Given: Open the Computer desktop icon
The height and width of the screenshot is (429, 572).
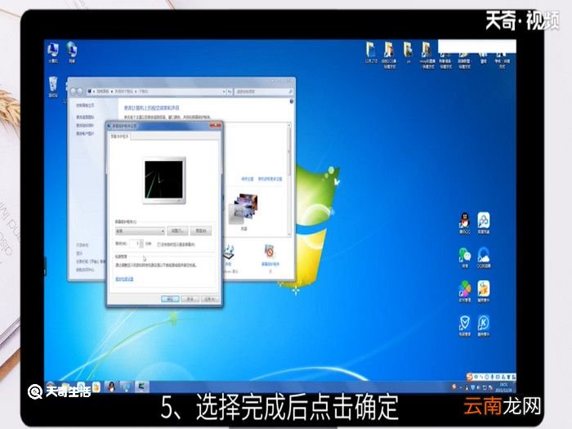Looking at the screenshot, I should [x=53, y=51].
